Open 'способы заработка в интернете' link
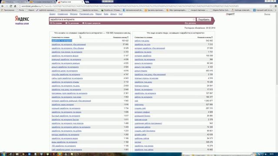This screenshot has width=278, height=156. 66,75
